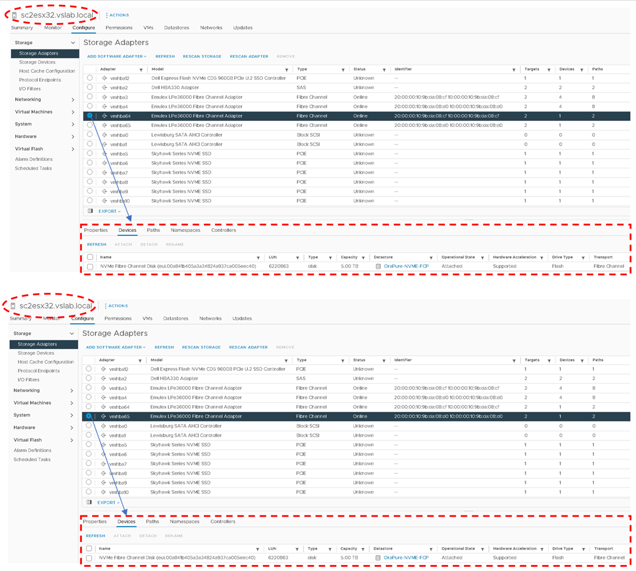
Task: Open Monitor tab in vmhba64-selected view
Action: (x=52, y=27)
